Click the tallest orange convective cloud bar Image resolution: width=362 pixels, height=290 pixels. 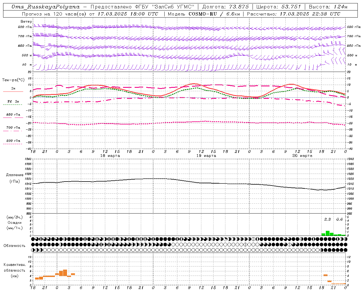pyautogui.click(x=65, y=273)
